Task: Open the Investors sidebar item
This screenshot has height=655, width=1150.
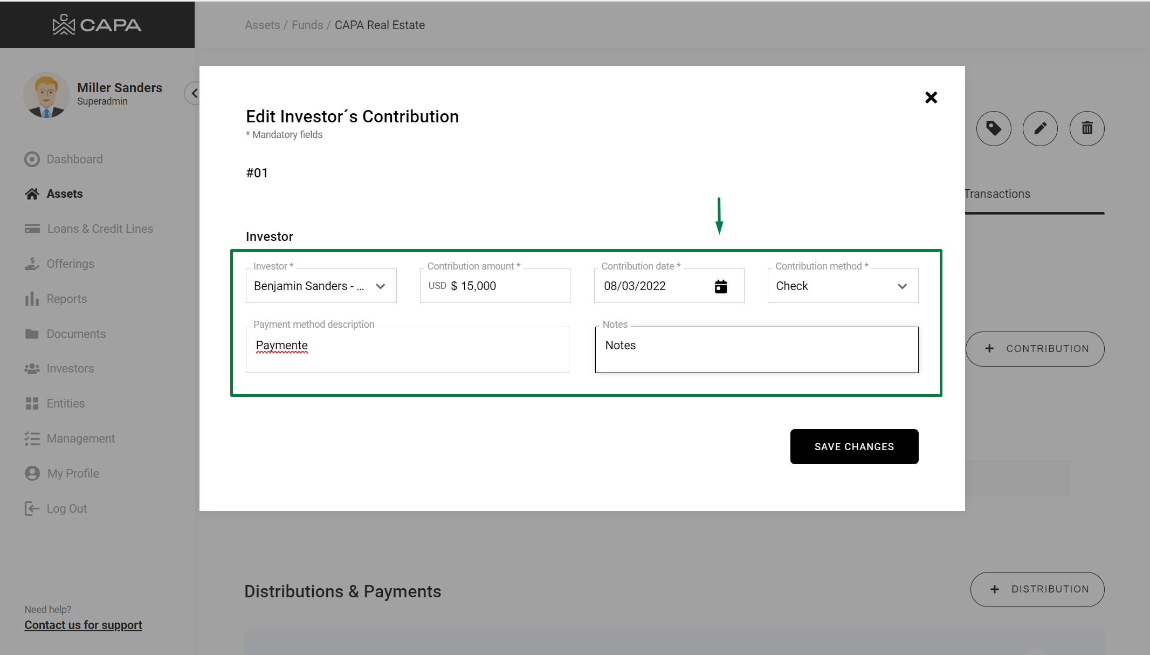Action: point(70,369)
